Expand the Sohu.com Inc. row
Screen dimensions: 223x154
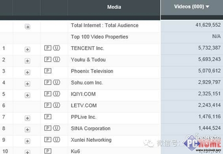coord(28,84)
